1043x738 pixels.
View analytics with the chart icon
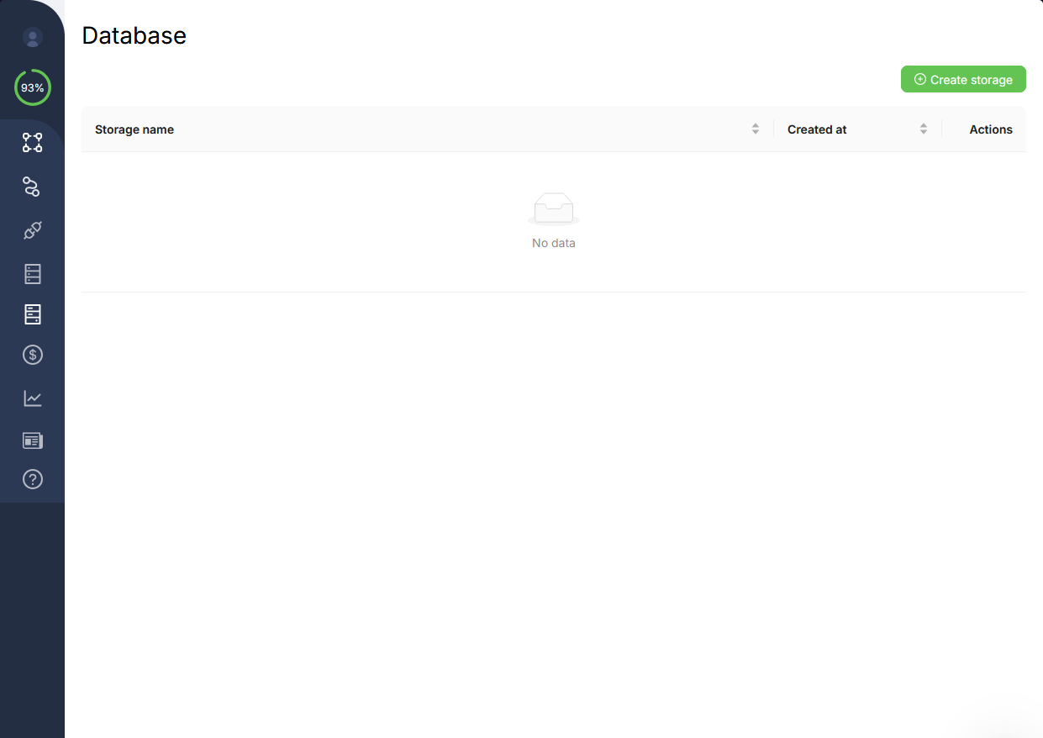[32, 398]
